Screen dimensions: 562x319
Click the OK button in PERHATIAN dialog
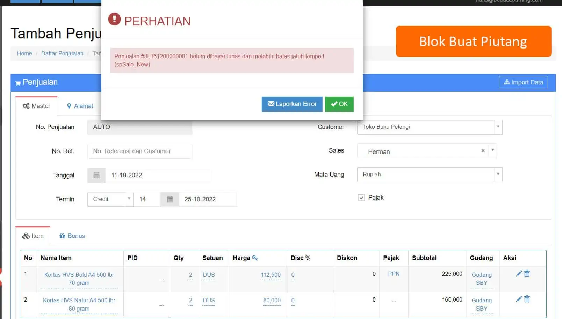339,104
